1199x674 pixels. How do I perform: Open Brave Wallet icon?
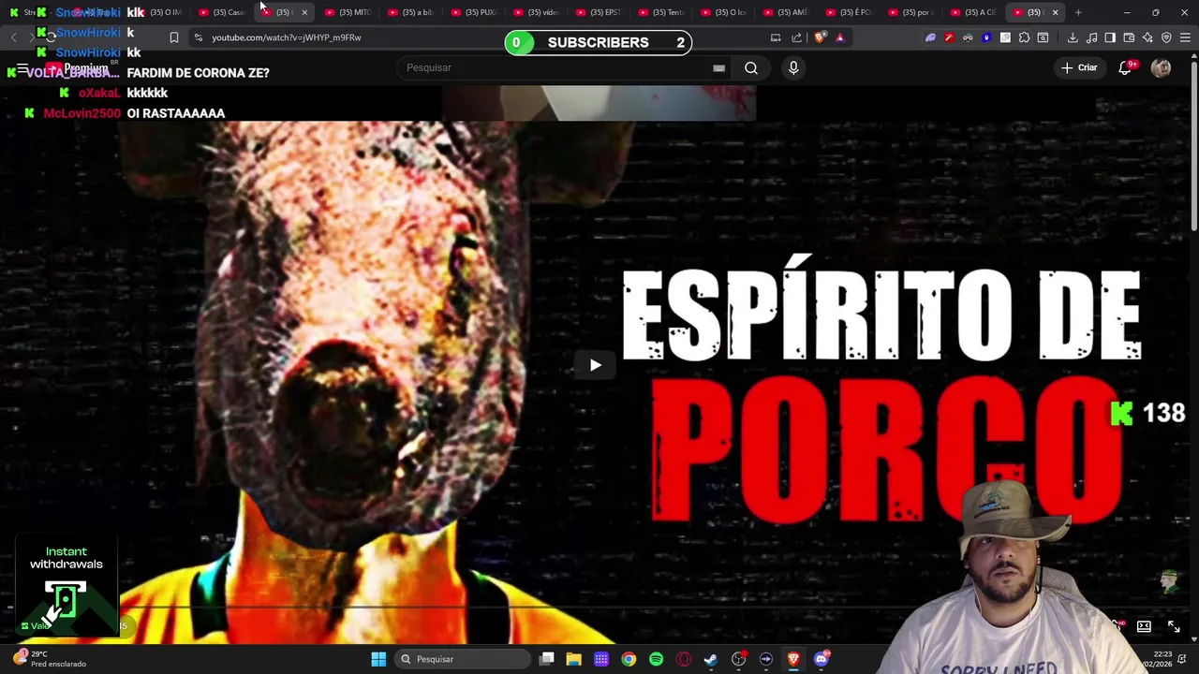coord(1129,37)
